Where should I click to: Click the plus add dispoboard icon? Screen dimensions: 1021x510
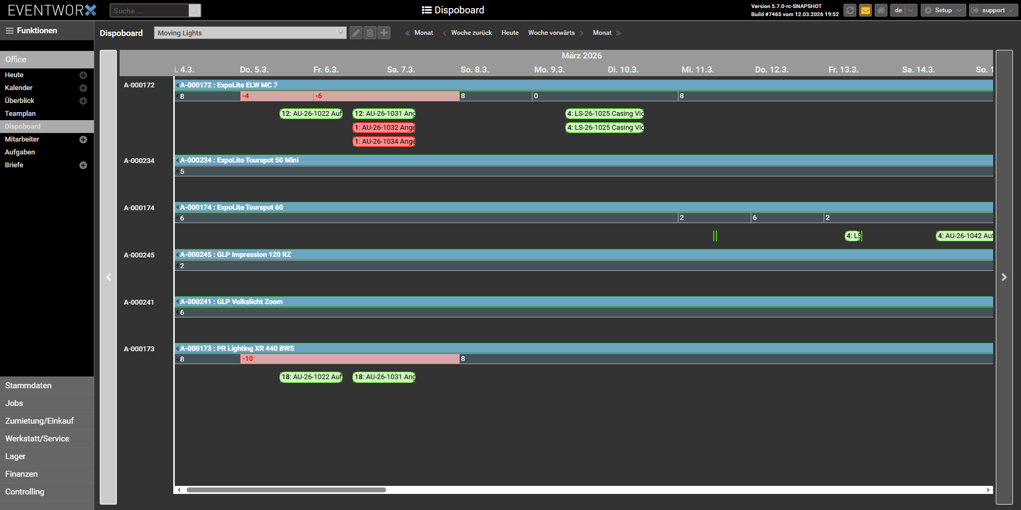click(x=384, y=33)
